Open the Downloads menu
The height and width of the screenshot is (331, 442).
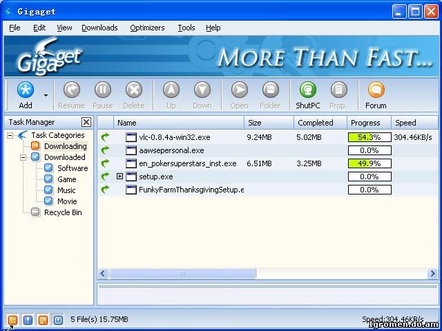click(x=99, y=28)
